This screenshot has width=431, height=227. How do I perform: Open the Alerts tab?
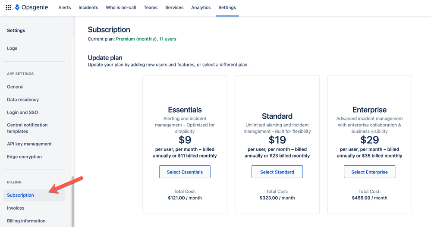coord(65,7)
